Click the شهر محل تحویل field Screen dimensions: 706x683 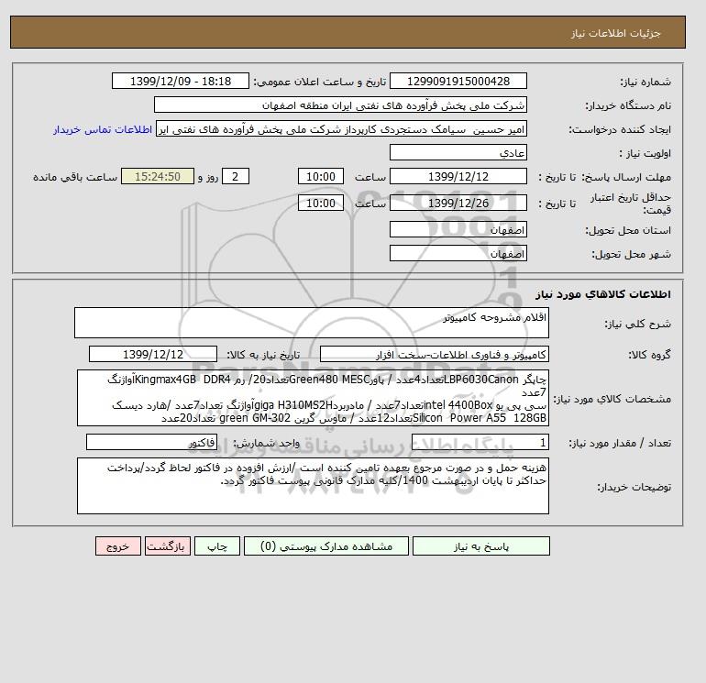click(x=458, y=253)
